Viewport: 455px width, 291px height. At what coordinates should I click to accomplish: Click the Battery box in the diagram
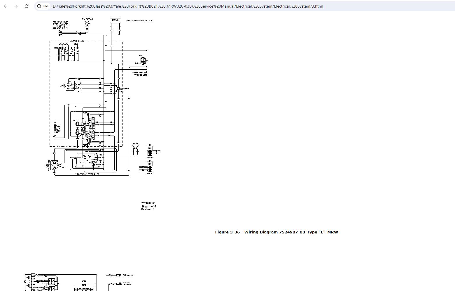tap(116, 20)
